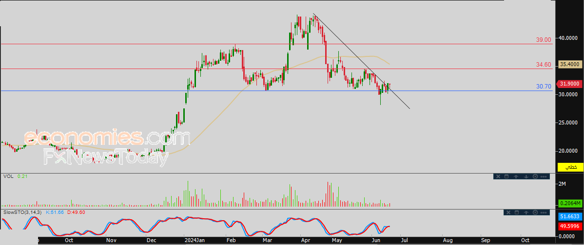Close the VOL indicator panel
Viewport: 584px width, 245px height.
(x=498, y=176)
